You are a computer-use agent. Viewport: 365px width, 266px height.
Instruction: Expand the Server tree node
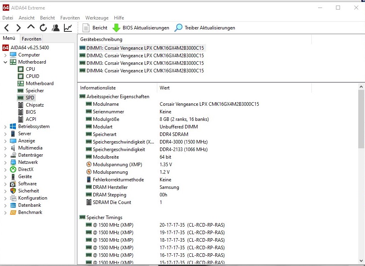[x=5, y=134]
